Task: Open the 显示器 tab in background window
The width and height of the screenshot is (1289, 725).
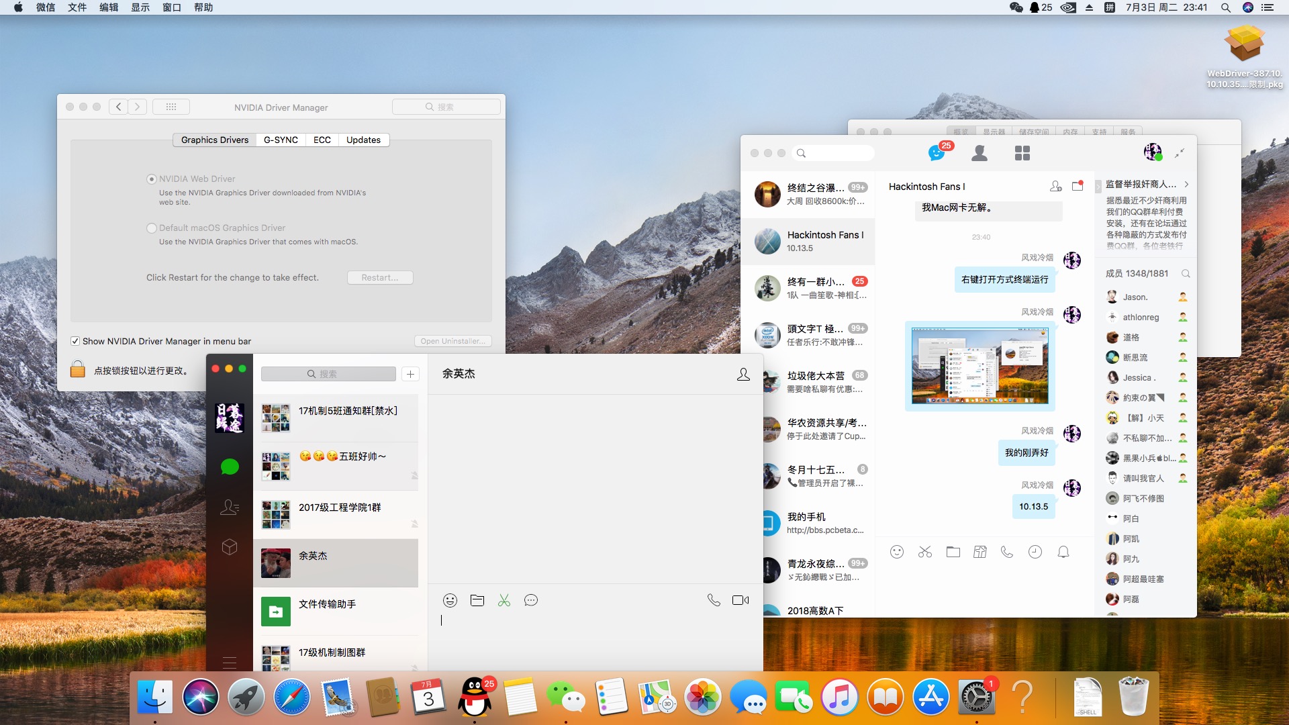Action: [x=994, y=132]
